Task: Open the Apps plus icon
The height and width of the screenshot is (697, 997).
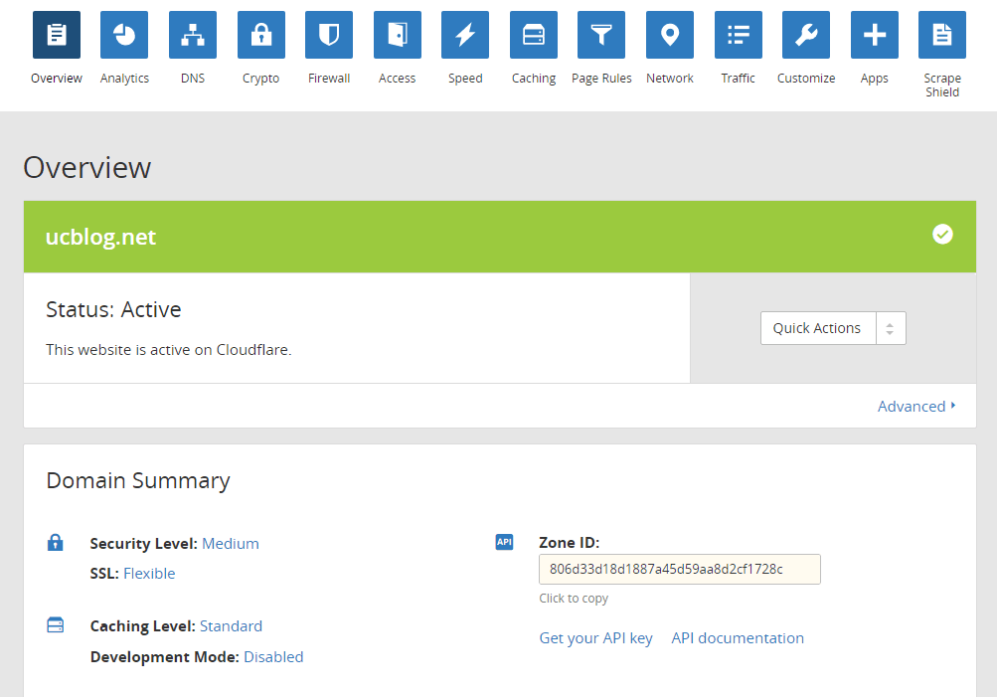Action: point(875,36)
